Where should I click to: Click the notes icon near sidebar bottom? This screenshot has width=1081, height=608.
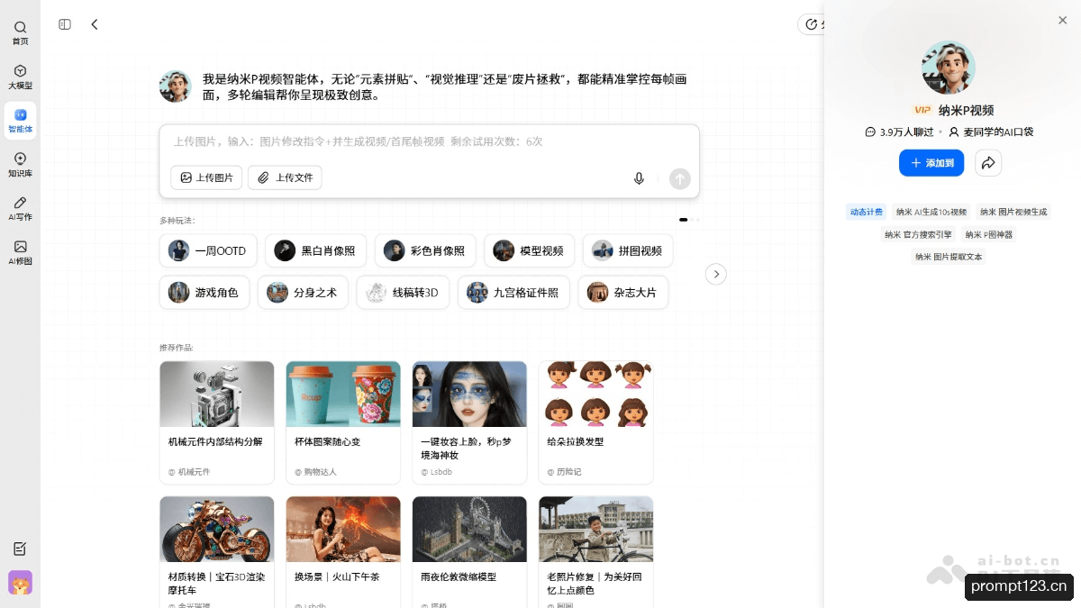(20, 549)
